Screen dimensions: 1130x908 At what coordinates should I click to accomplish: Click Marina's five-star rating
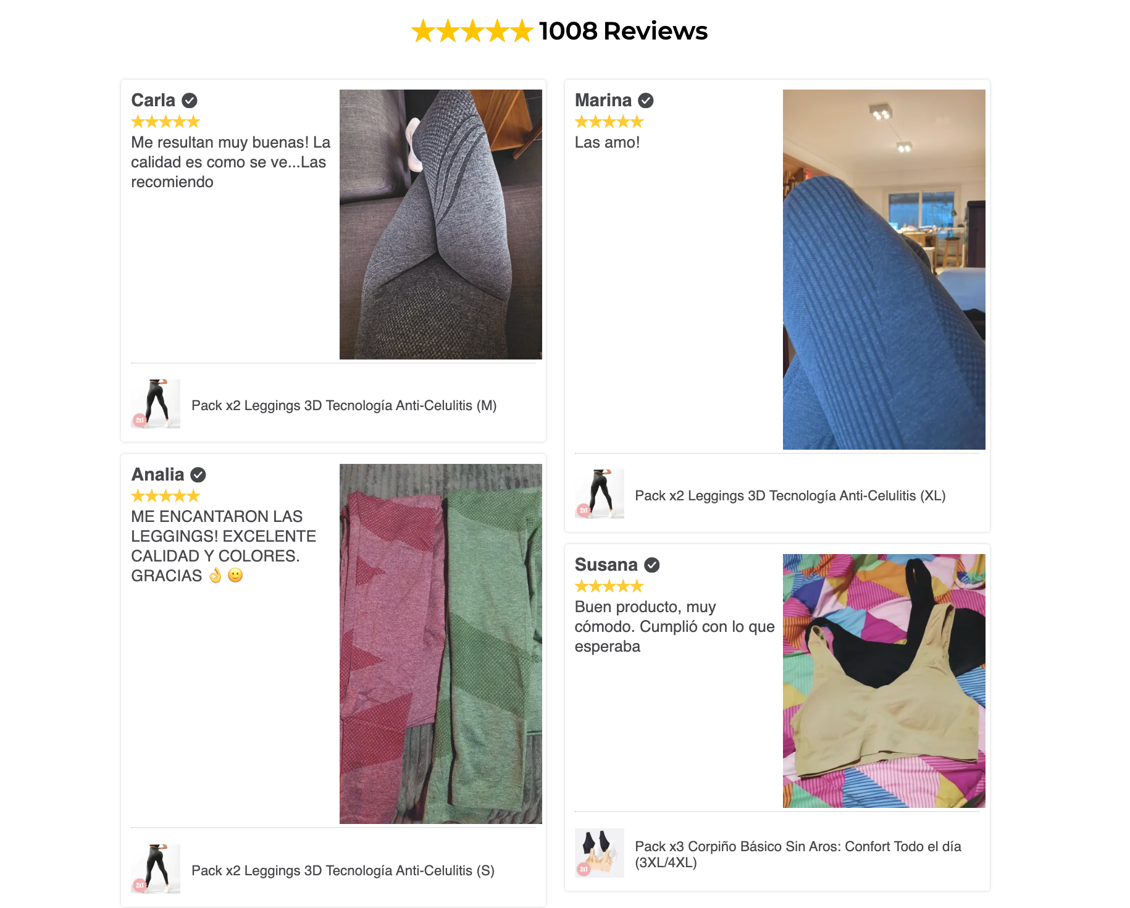click(609, 122)
